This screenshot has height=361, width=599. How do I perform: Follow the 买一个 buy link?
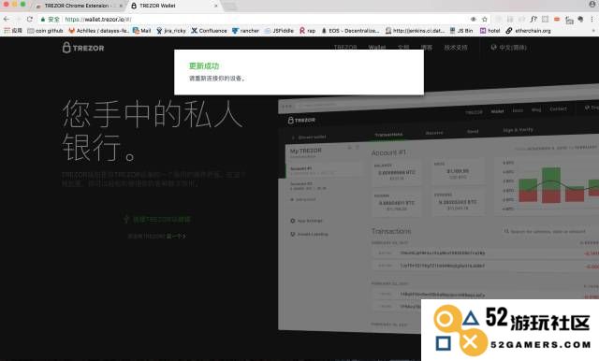[x=176, y=237]
